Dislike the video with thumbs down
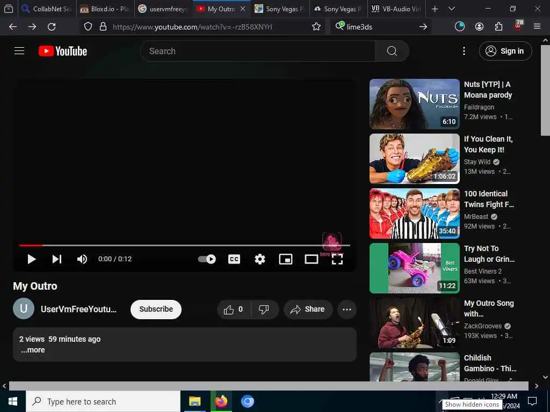The width and height of the screenshot is (550, 412). point(264,310)
